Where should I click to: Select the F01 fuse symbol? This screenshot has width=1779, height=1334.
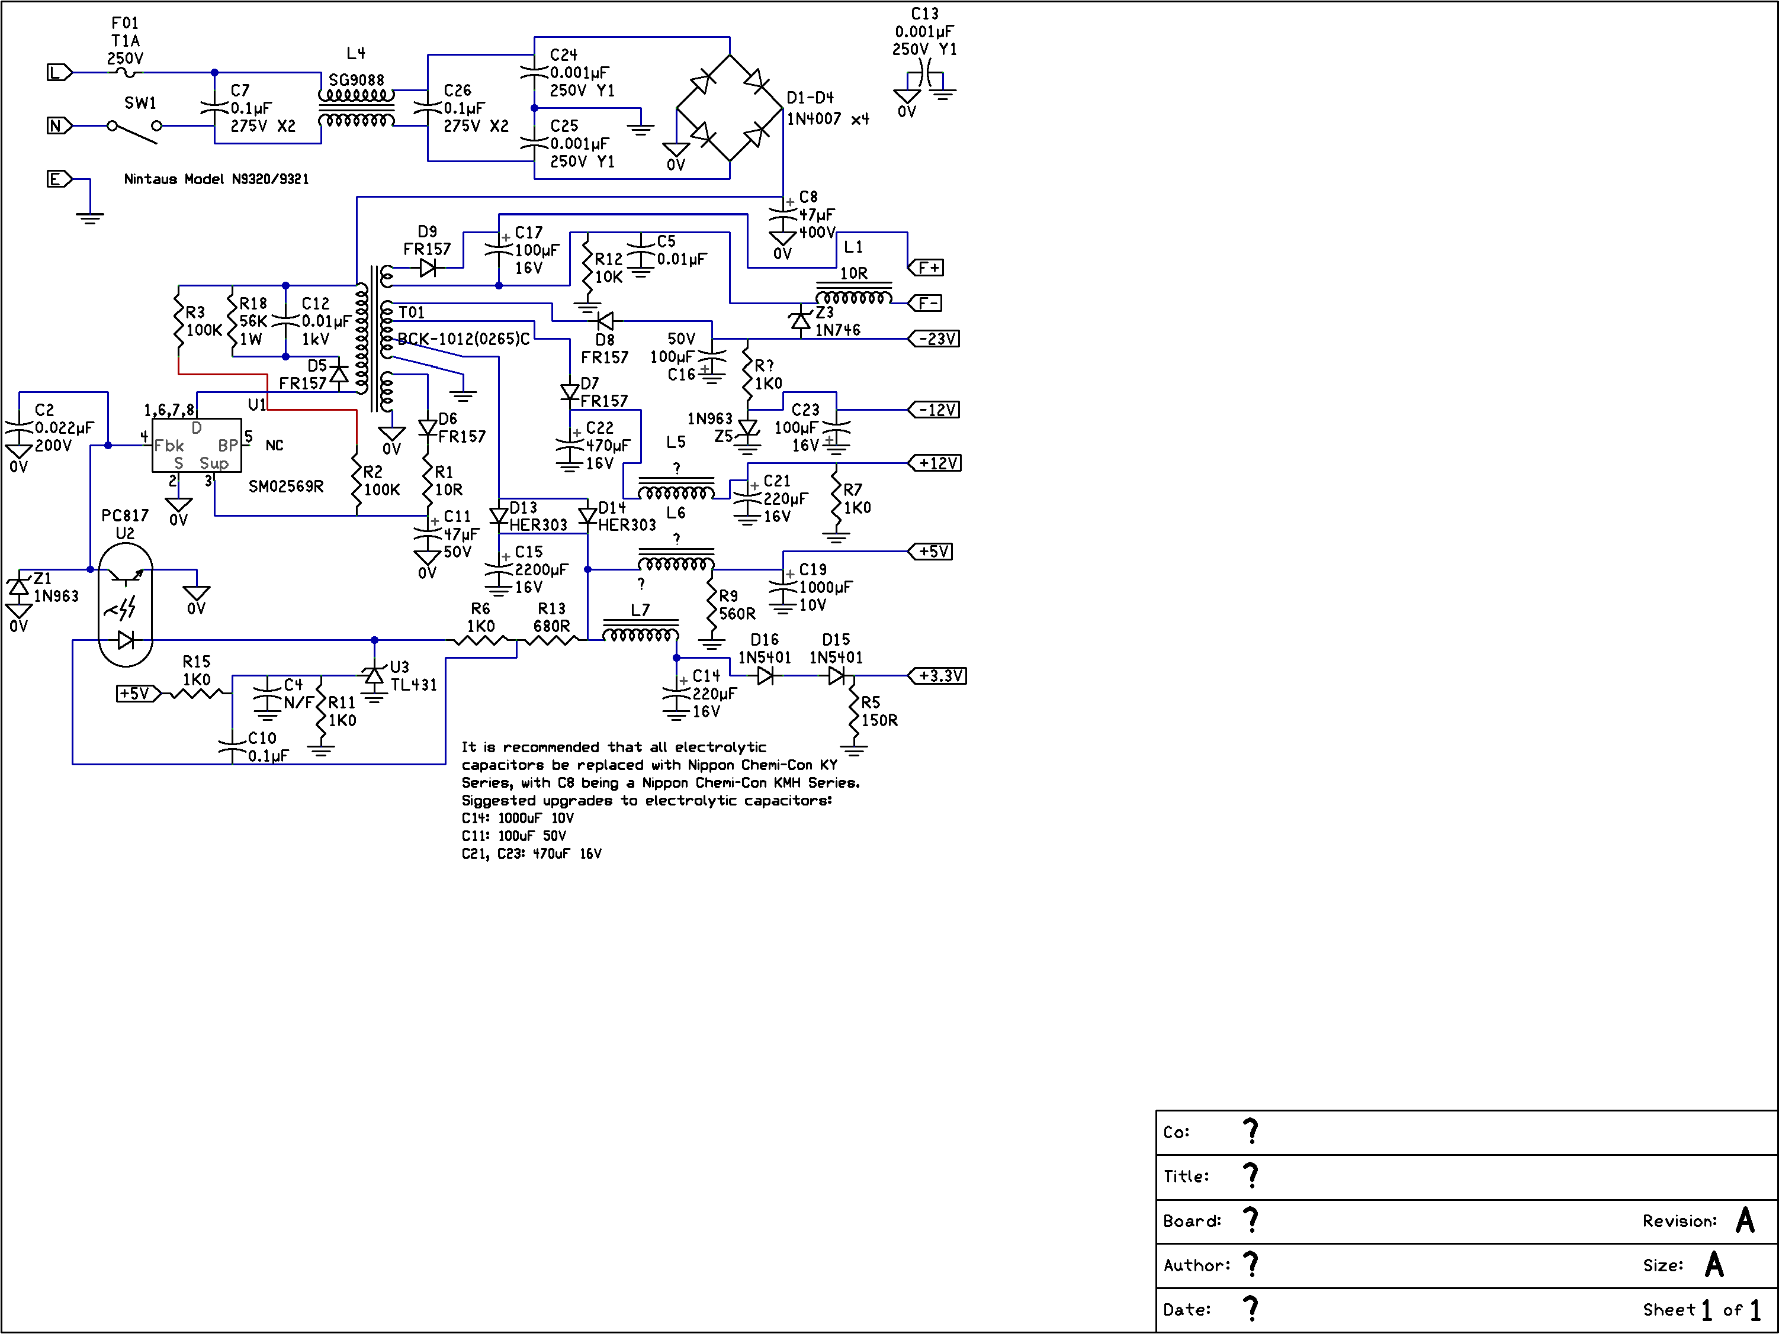click(126, 72)
